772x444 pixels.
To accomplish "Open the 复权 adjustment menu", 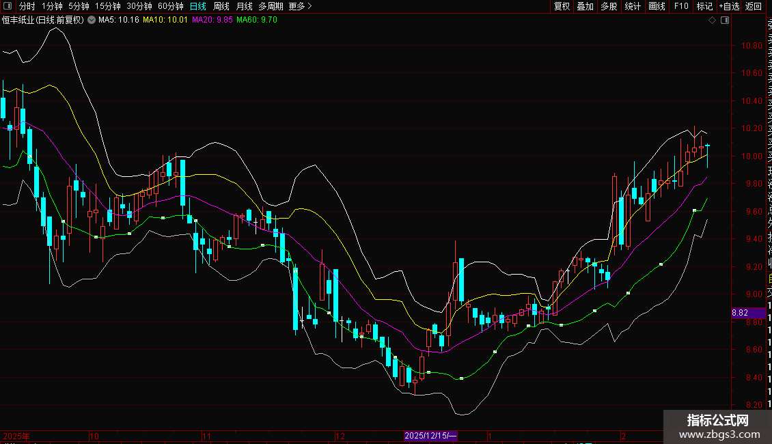I will coord(562,6).
